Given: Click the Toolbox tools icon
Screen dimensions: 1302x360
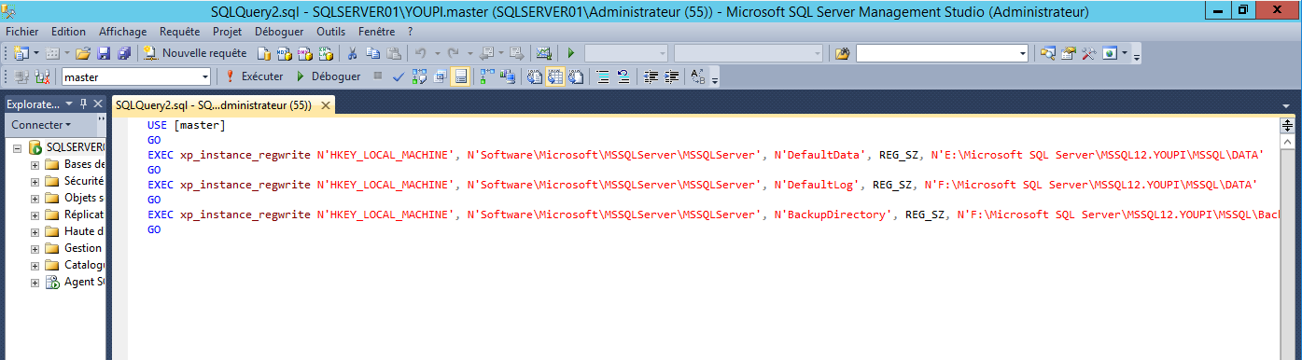Looking at the screenshot, I should tap(1088, 53).
